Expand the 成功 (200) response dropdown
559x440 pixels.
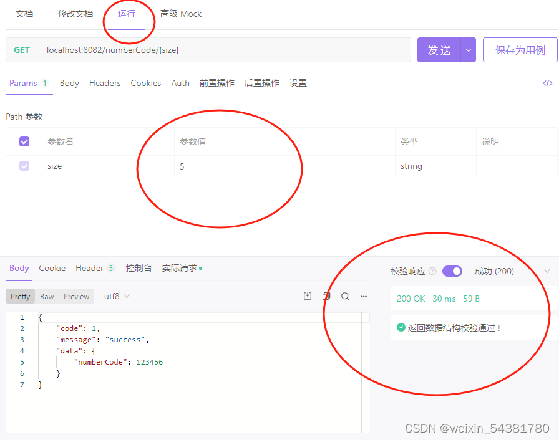point(547,270)
